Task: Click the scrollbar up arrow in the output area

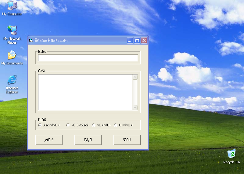Action: coord(135,77)
